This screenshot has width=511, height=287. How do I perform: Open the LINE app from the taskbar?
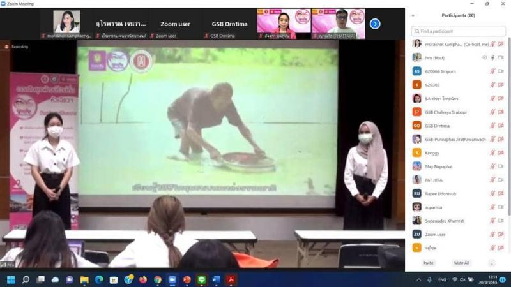pos(201,279)
